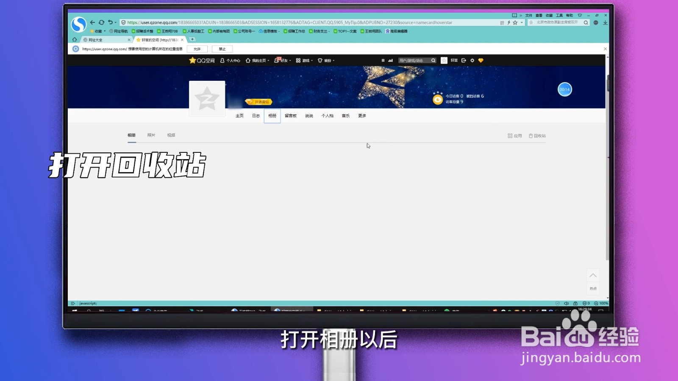Pause feed updates with the pause icon

click(x=383, y=60)
